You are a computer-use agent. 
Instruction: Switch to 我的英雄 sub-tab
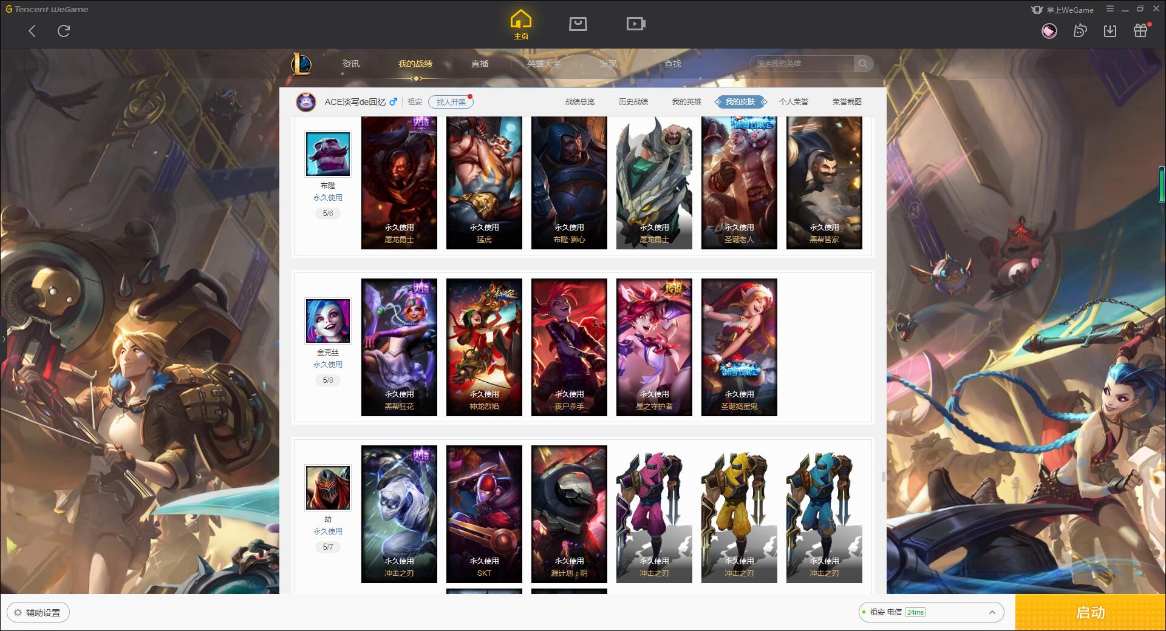click(687, 102)
